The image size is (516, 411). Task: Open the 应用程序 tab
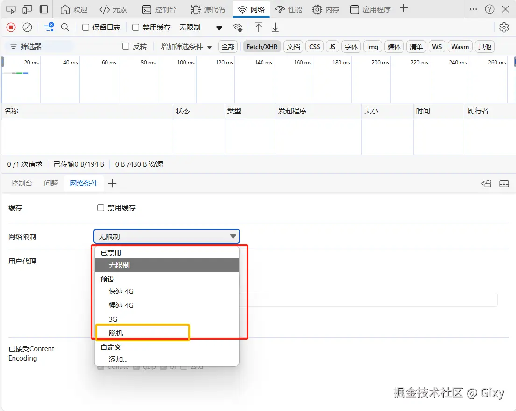tap(371, 9)
